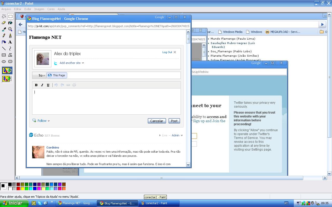Activate the Pick Color eyedropper tool
The width and height of the screenshot is (332, 207).
point(4,29)
